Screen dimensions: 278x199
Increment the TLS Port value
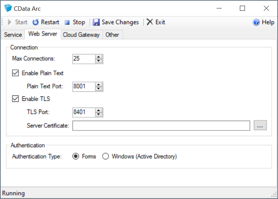click(x=99, y=110)
